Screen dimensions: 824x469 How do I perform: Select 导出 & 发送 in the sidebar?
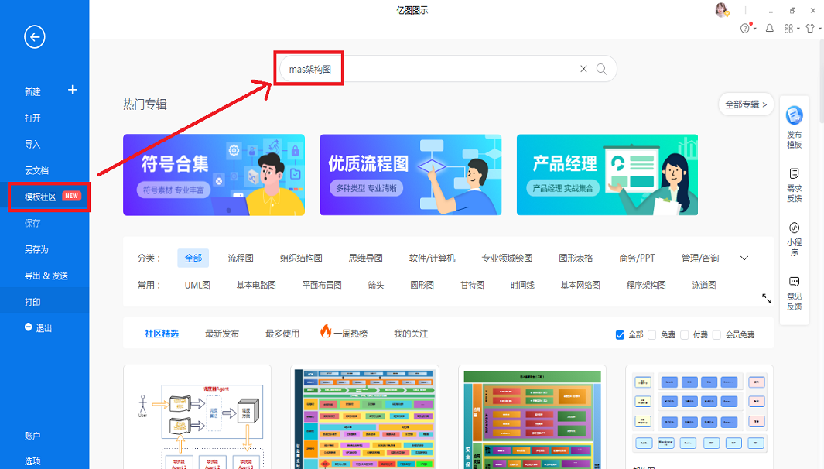[46, 276]
